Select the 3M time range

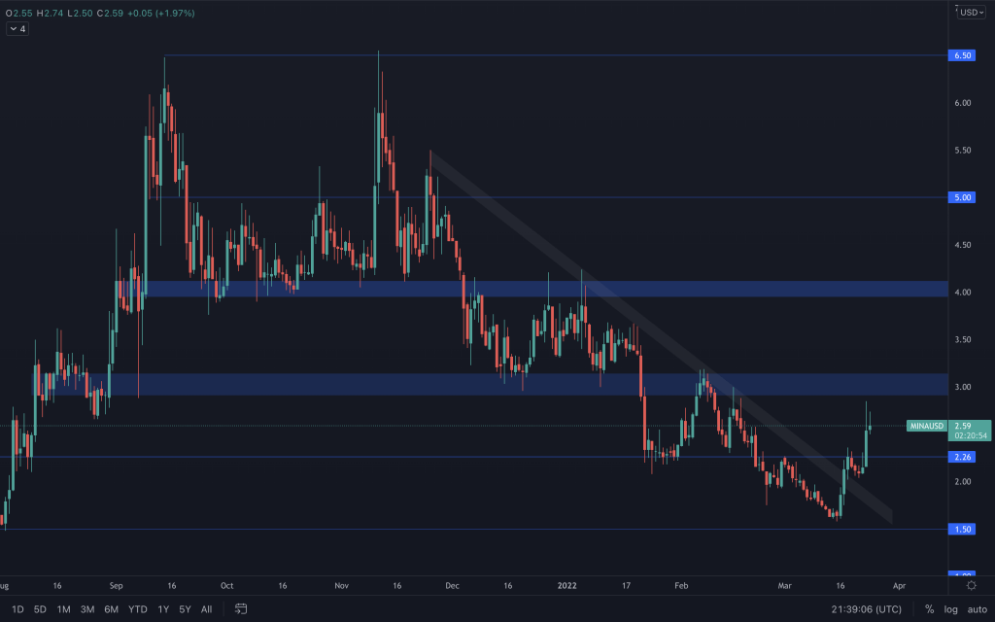[86, 609]
